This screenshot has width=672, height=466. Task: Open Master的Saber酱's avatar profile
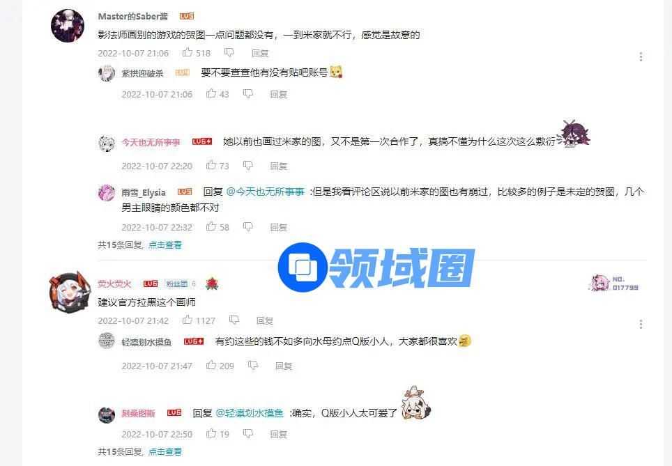(x=68, y=26)
